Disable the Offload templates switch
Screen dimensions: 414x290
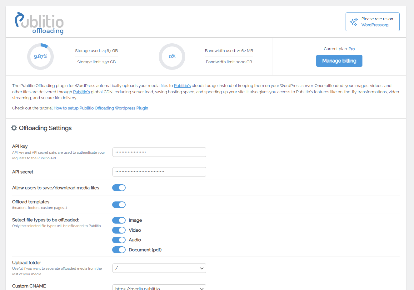[x=119, y=205]
